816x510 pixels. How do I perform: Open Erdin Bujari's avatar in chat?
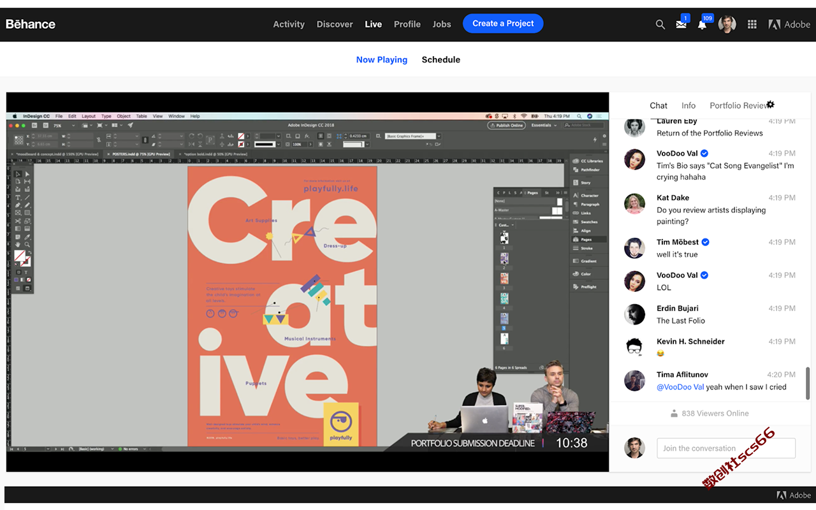click(634, 314)
